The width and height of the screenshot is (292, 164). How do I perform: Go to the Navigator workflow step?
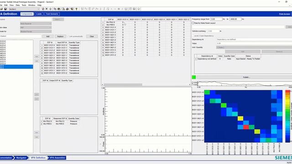coord(21,158)
